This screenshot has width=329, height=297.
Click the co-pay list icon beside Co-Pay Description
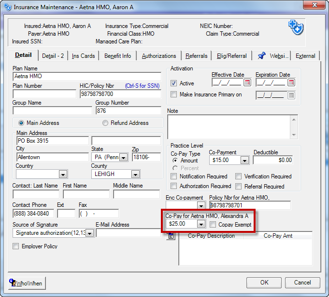click(171, 236)
